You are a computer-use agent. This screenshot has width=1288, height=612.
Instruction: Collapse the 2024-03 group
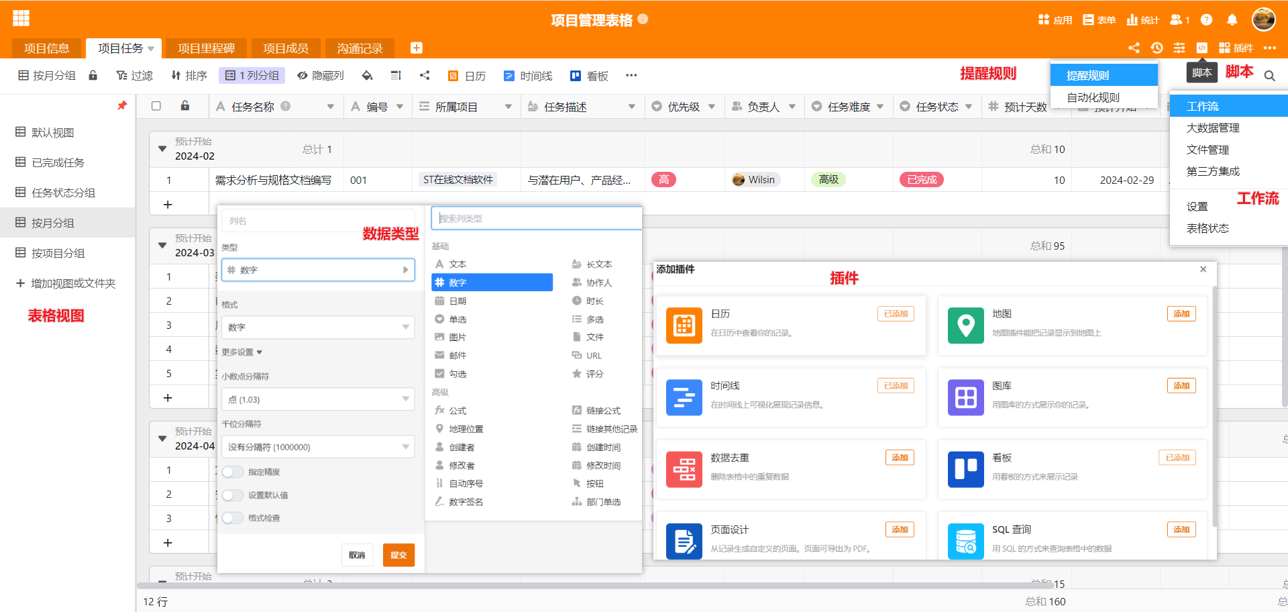pos(162,245)
